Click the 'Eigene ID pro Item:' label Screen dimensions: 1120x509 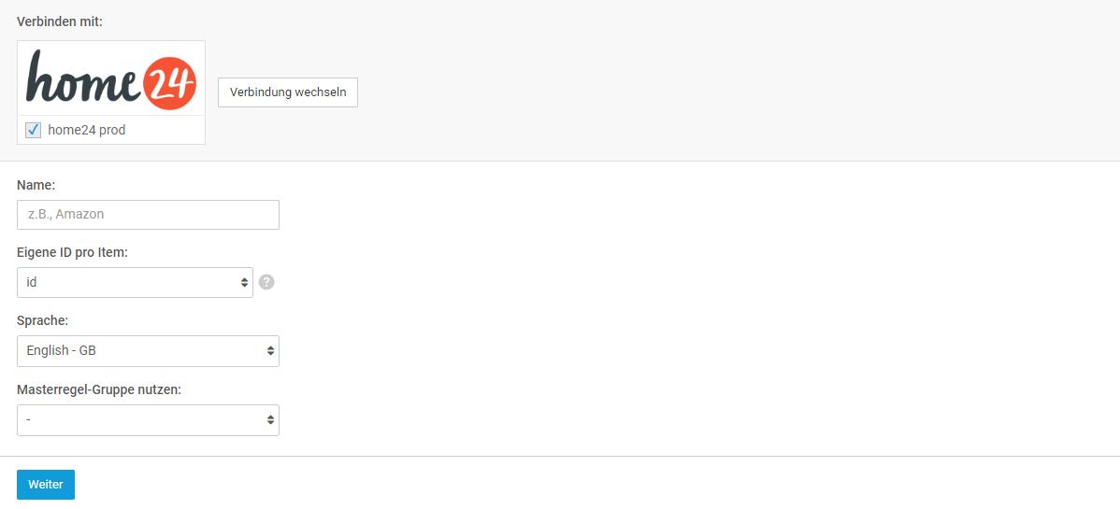click(x=72, y=253)
